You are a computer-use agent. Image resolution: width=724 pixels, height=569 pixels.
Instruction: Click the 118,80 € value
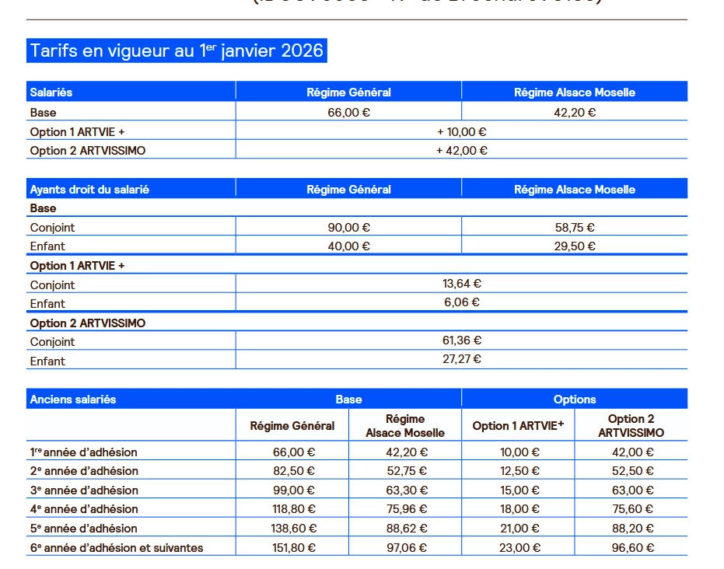[x=294, y=509]
